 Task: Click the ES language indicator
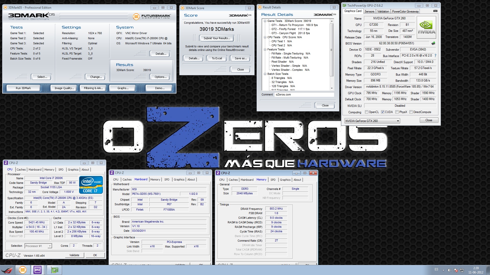click(x=436, y=269)
